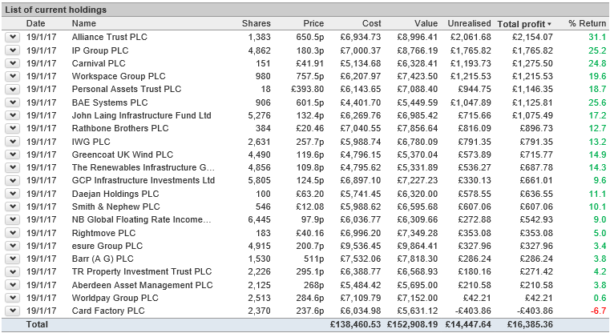Select the Alliance Trust PLC name
This screenshot has width=610, height=333.
point(110,37)
